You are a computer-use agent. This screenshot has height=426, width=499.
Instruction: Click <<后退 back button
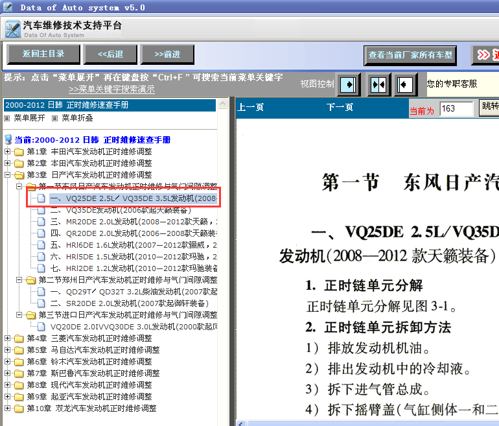110,54
